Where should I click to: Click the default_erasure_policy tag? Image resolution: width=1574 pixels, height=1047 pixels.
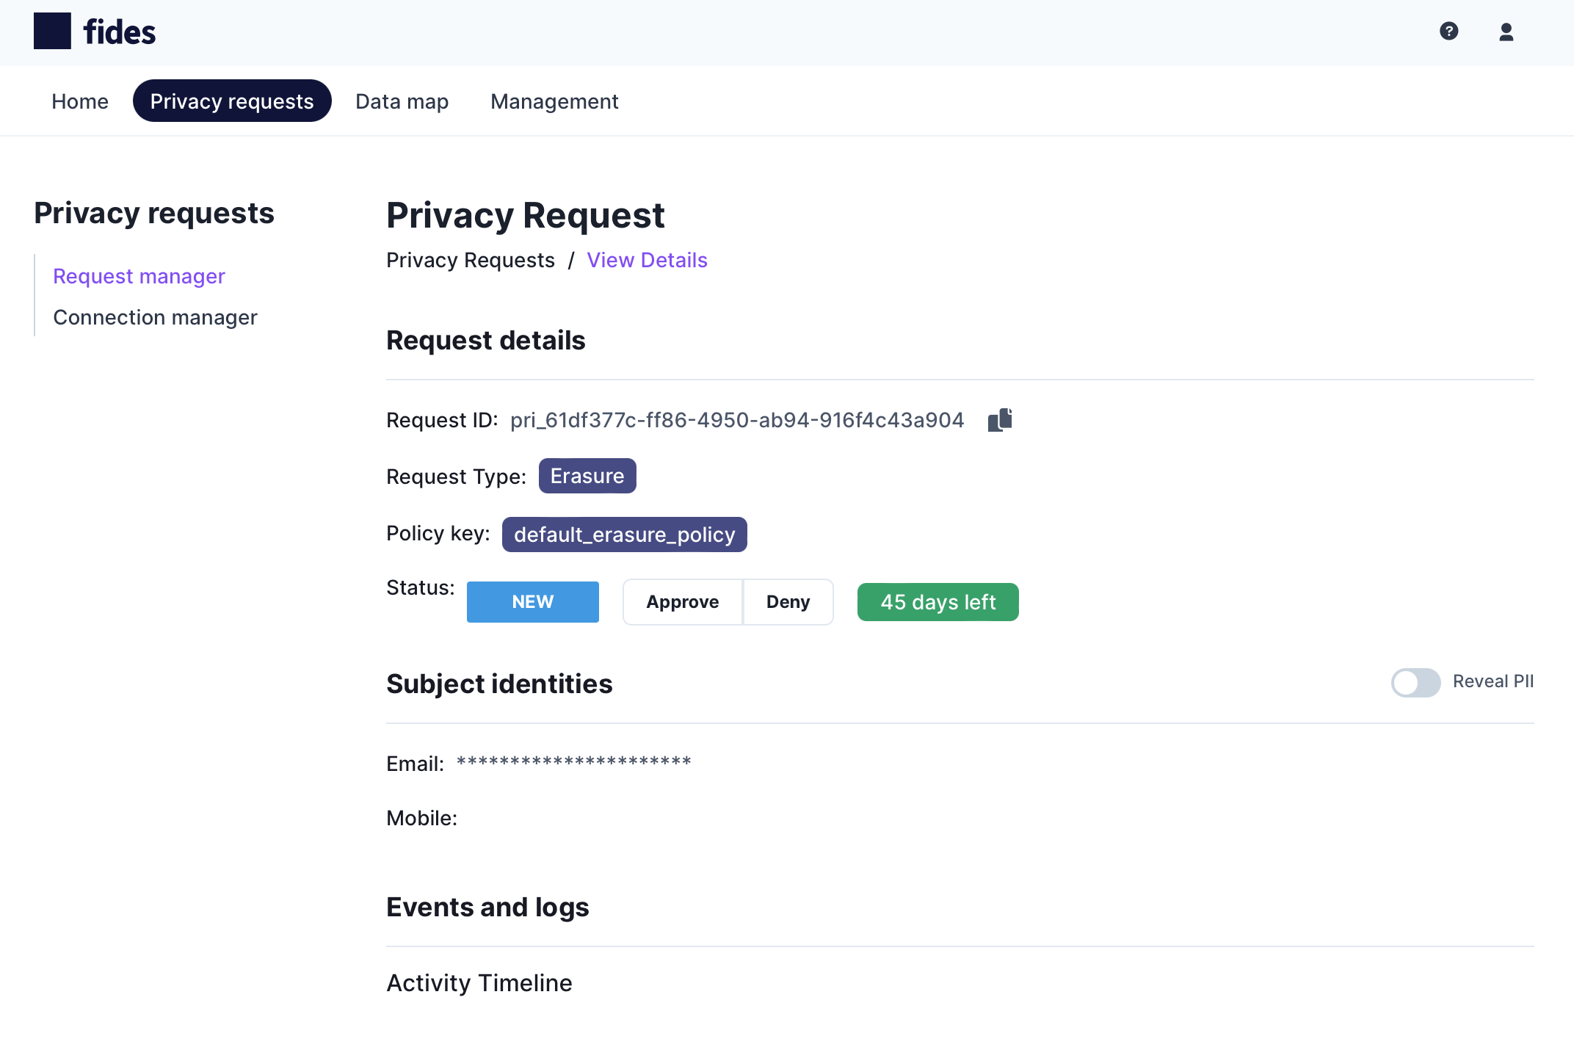(x=625, y=535)
